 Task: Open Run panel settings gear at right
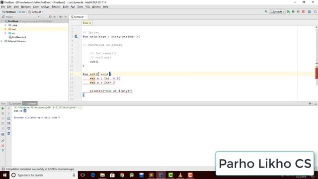[310, 103]
